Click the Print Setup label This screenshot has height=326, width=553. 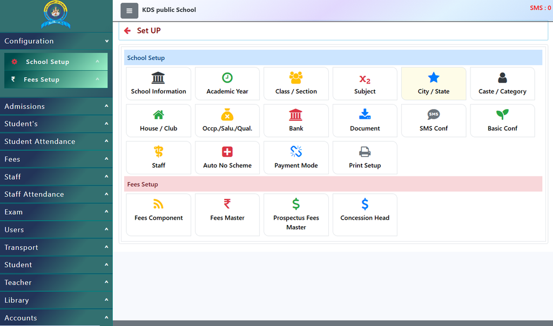(x=365, y=166)
